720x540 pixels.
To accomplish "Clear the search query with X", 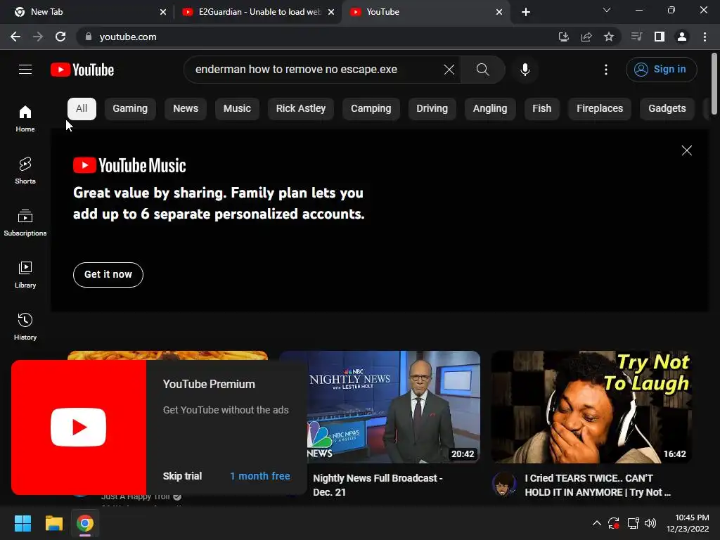I will [449, 70].
